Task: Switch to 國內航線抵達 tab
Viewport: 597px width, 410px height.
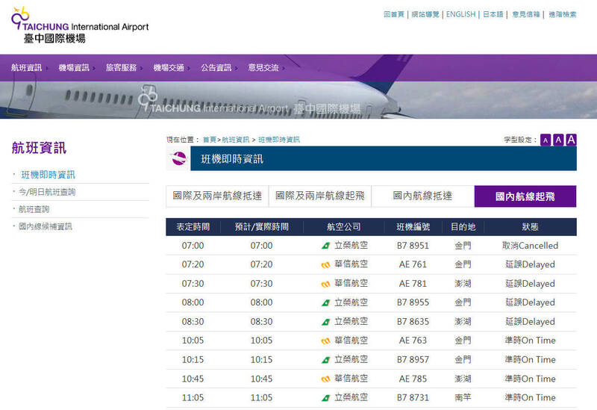Action: [422, 196]
